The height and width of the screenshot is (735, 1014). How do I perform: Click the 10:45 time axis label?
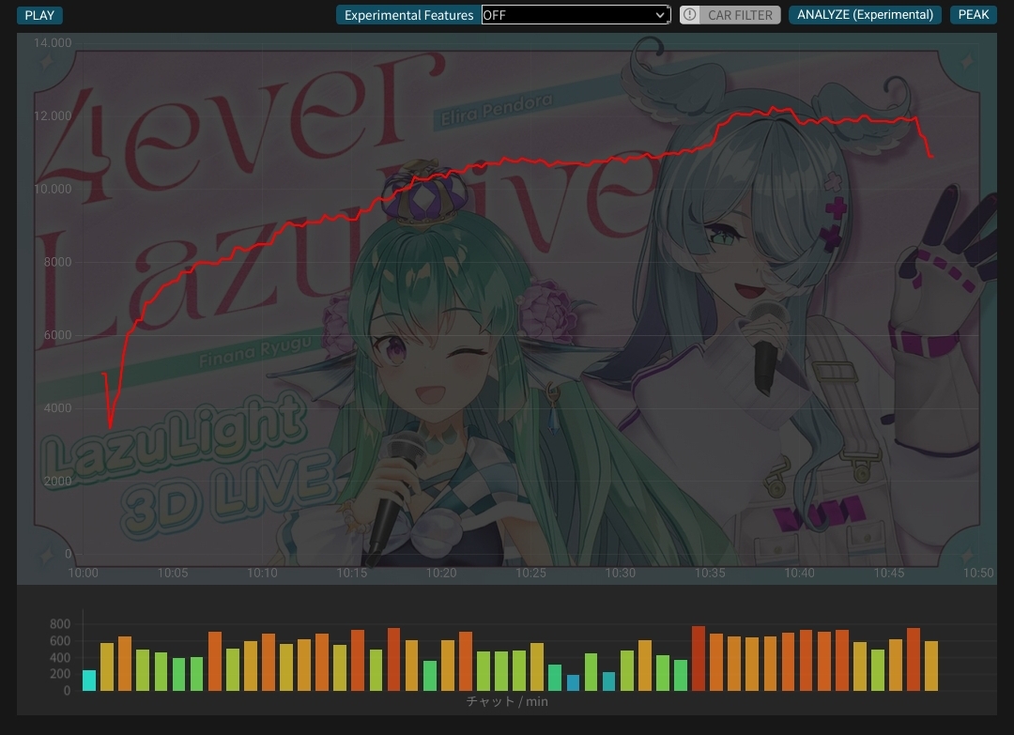coord(889,573)
